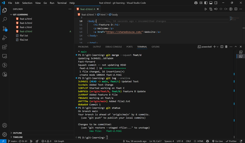Click Go Live in the status bar
245x143 pixels.
(217, 141)
